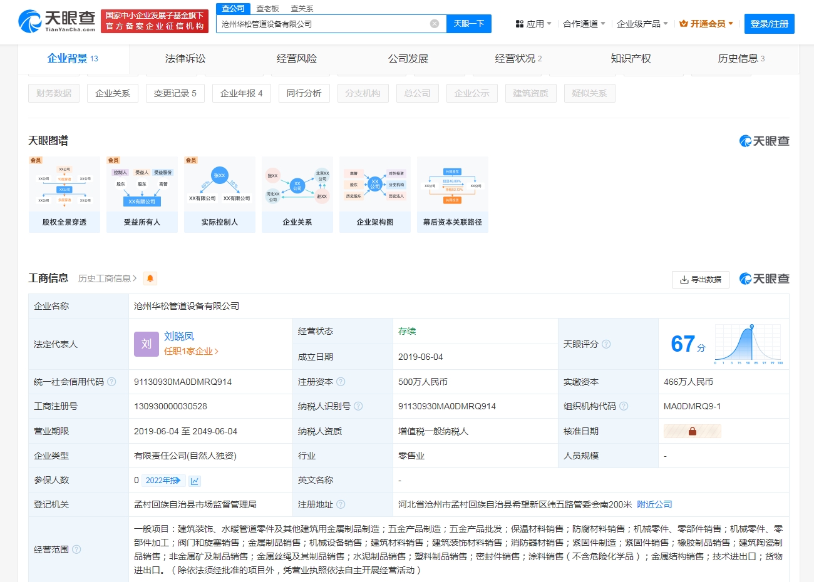Open legal representative 刘晓凤 profile link
The image size is (814, 582).
(179, 337)
